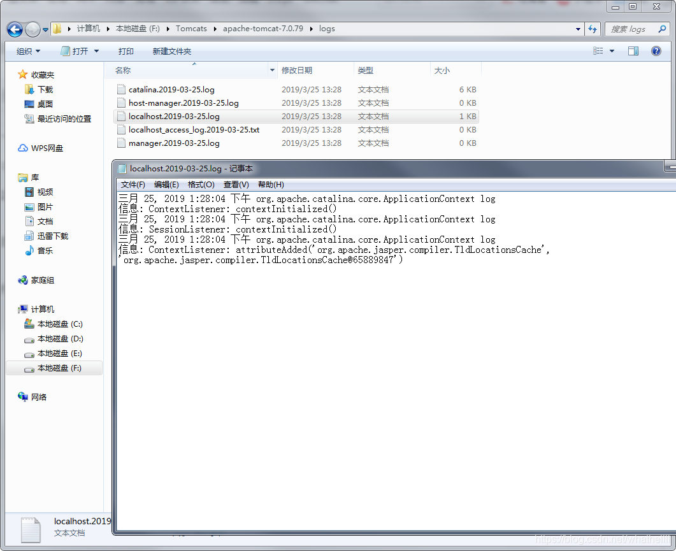Click the manager.2019-03-25.log file icon

(122, 143)
